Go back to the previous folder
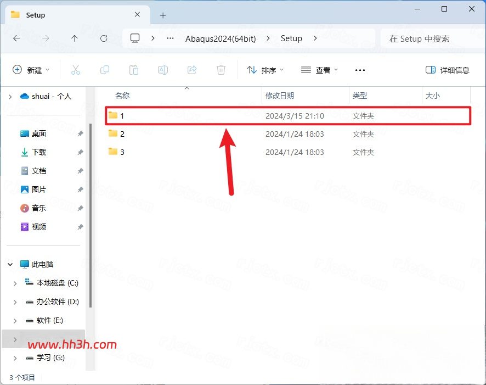Viewport: 486px width, 385px height. click(x=16, y=38)
